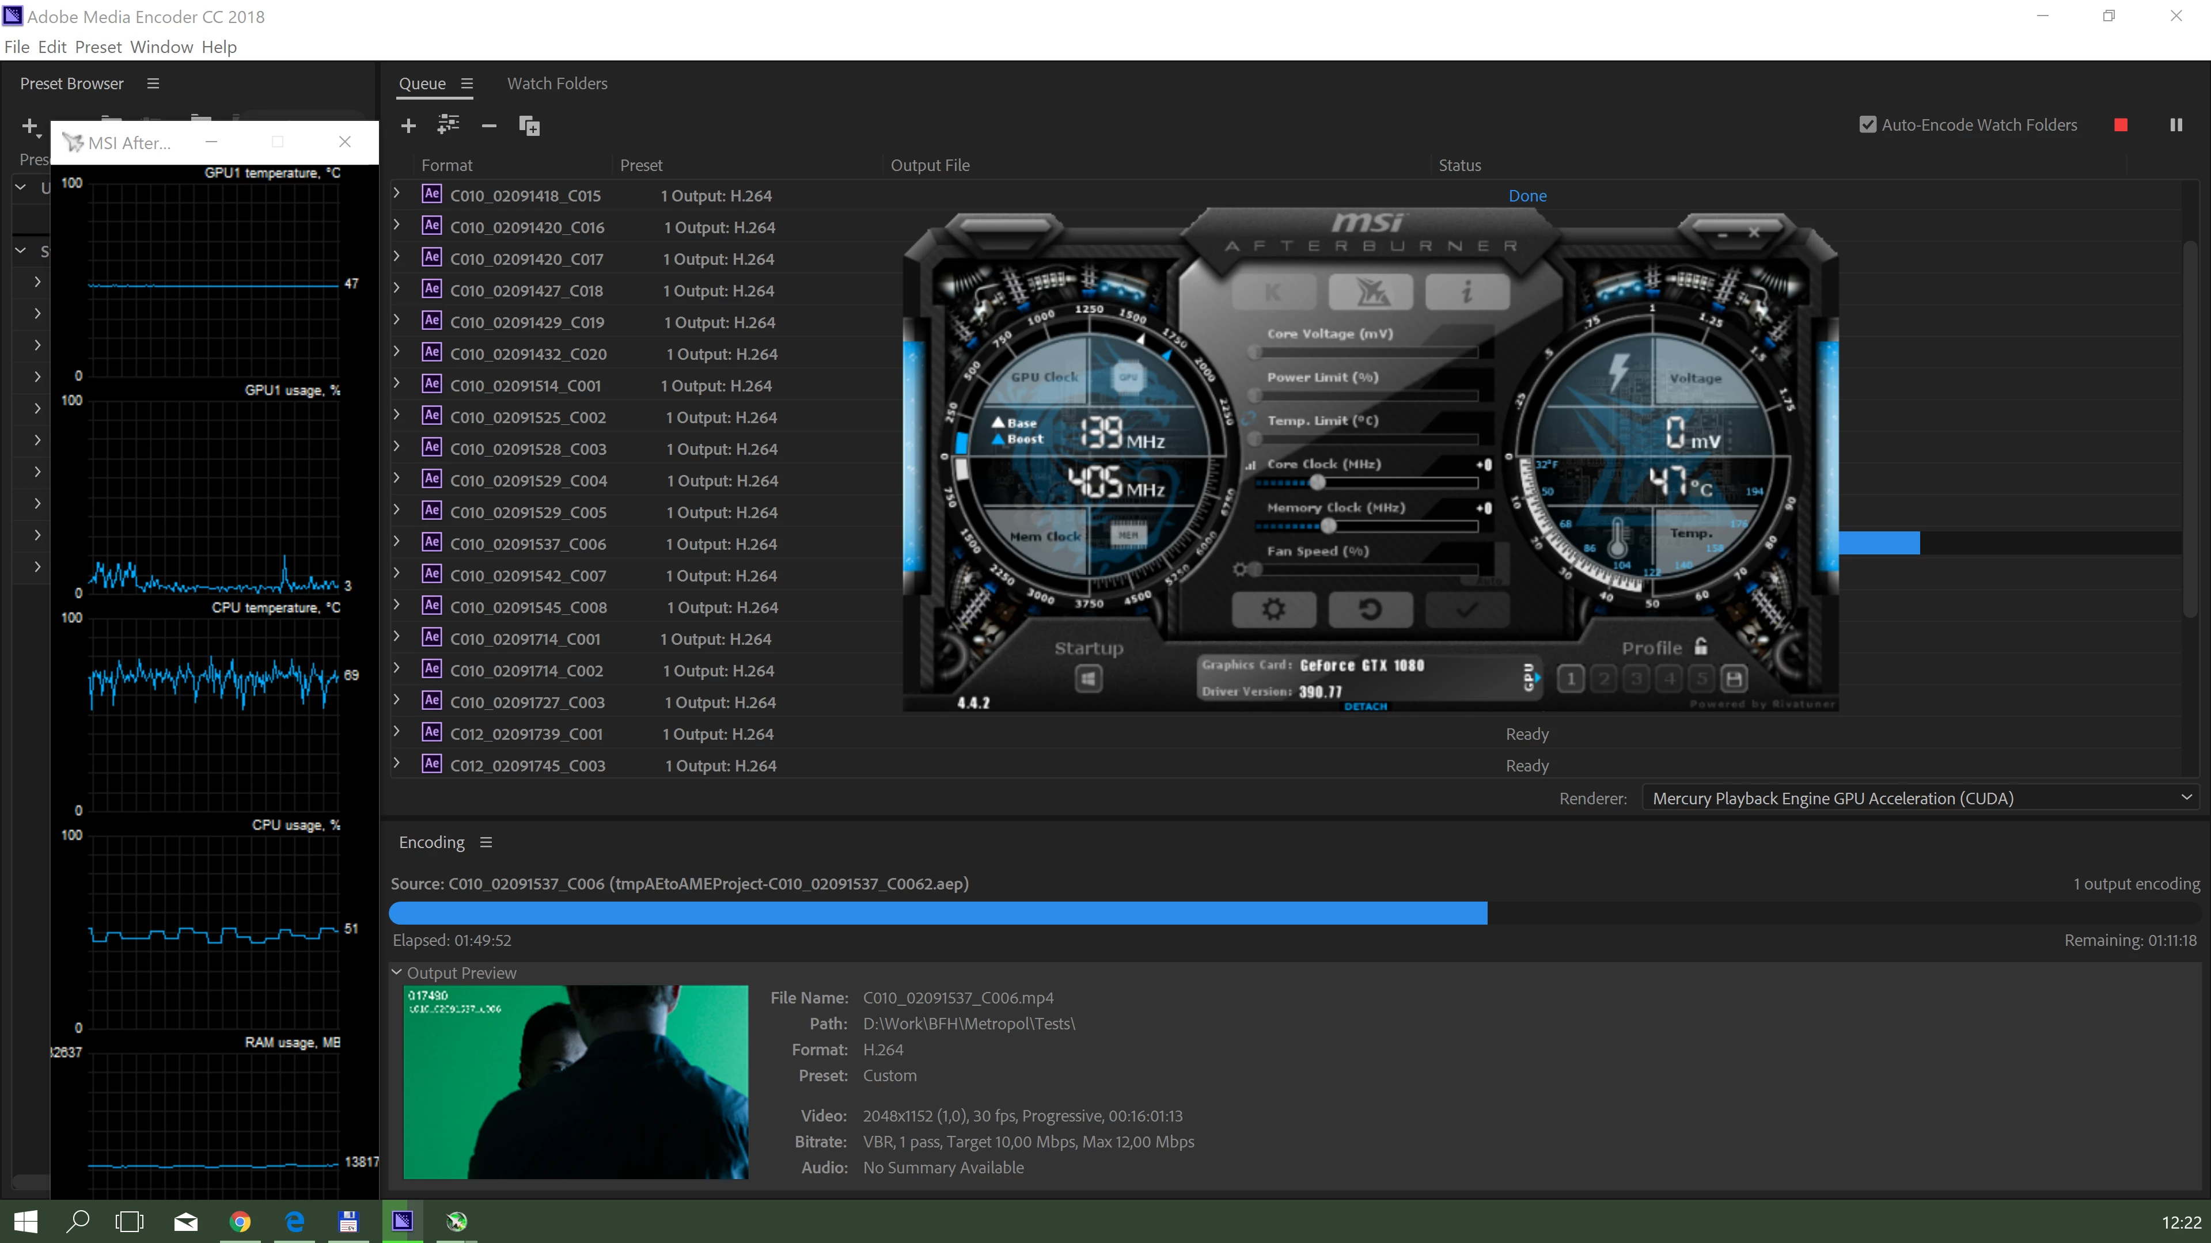Screen dimensions: 2211x1243
Task: Collapse the Output Preview section
Action: (397, 973)
